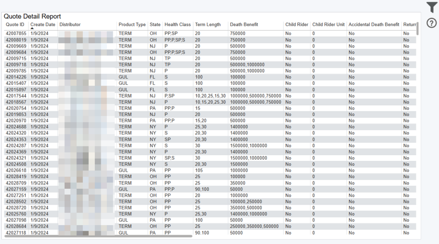Click the Quote Detail Report title
This screenshot has height=244, width=439.
(x=33, y=16)
